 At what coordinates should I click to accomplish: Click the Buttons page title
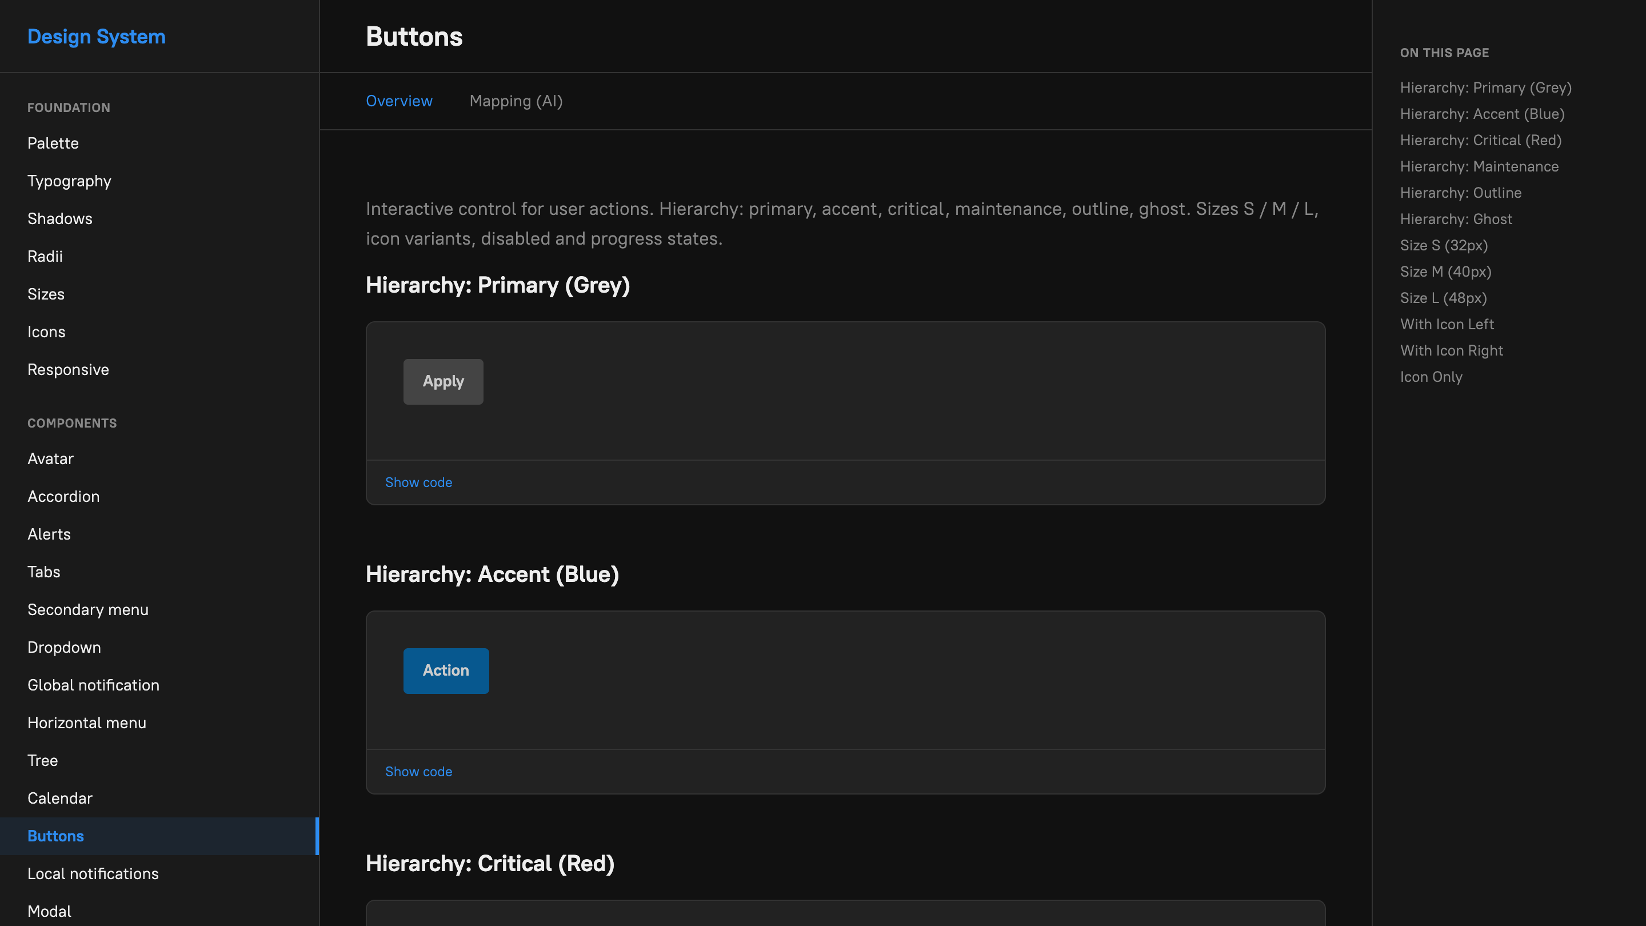(414, 37)
